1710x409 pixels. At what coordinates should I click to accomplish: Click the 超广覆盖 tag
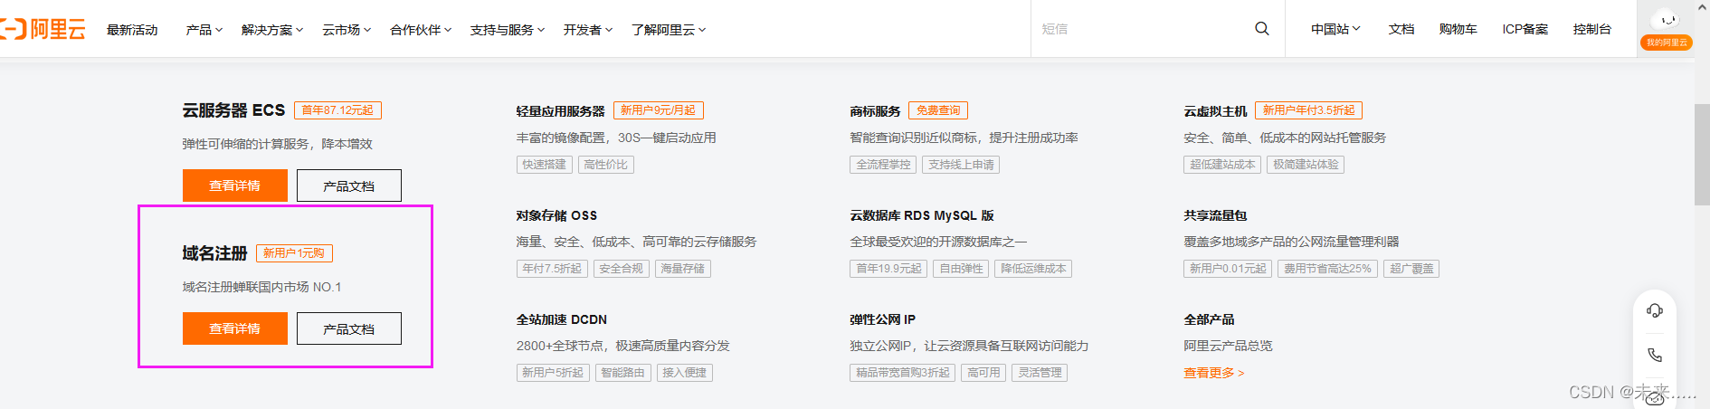(1411, 269)
